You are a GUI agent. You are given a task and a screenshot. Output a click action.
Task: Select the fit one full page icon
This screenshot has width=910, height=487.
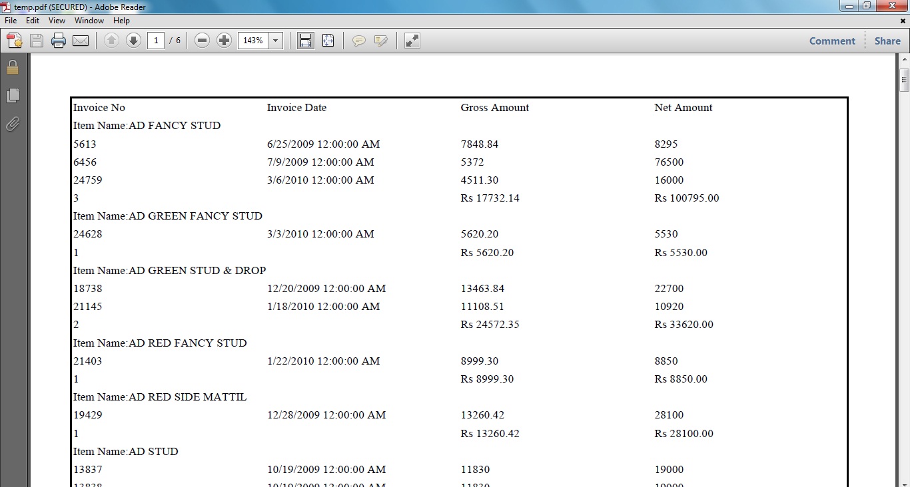328,41
